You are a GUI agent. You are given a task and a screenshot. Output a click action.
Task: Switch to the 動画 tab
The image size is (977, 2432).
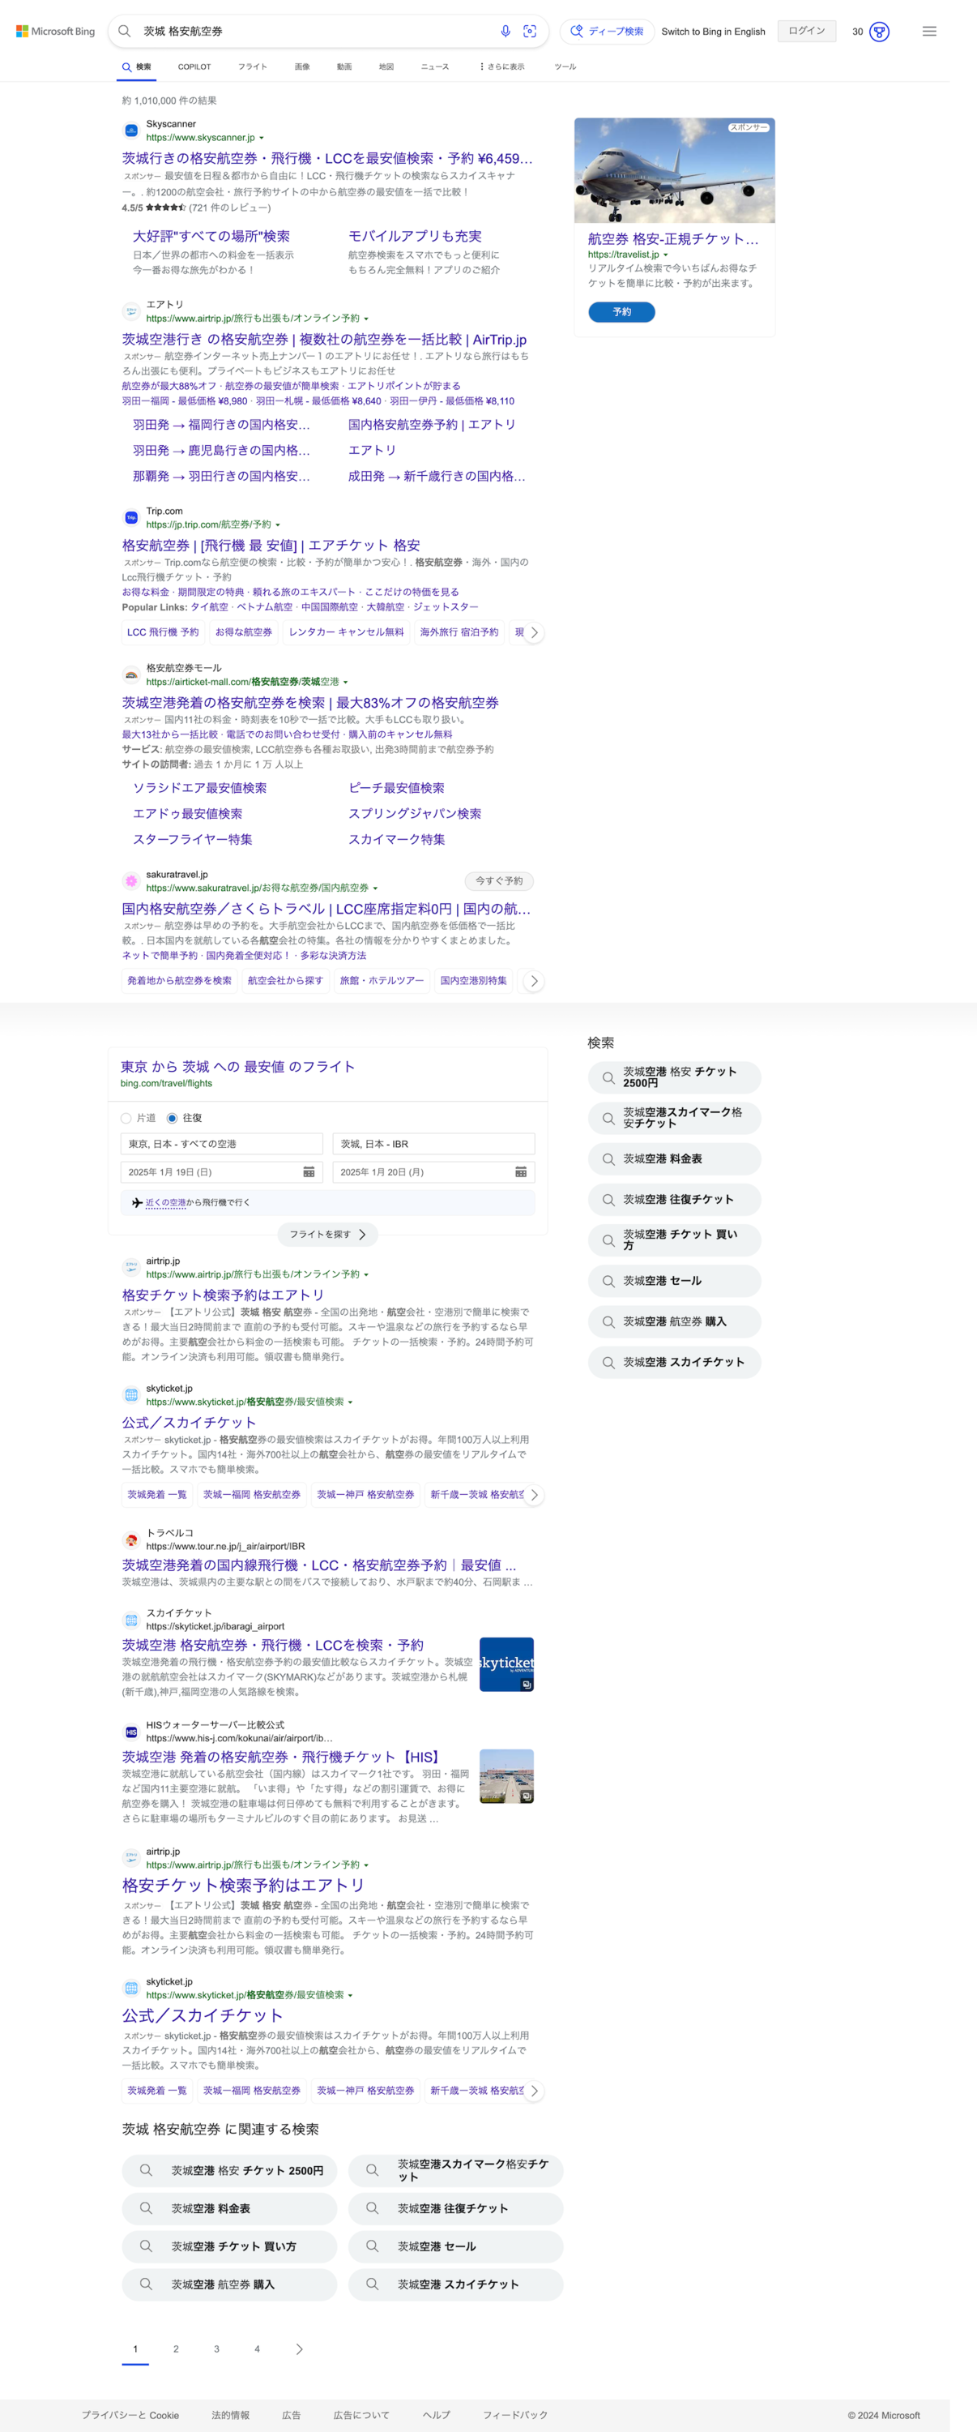[344, 67]
